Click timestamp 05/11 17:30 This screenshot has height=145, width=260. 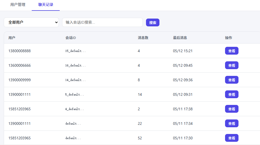click(x=183, y=138)
